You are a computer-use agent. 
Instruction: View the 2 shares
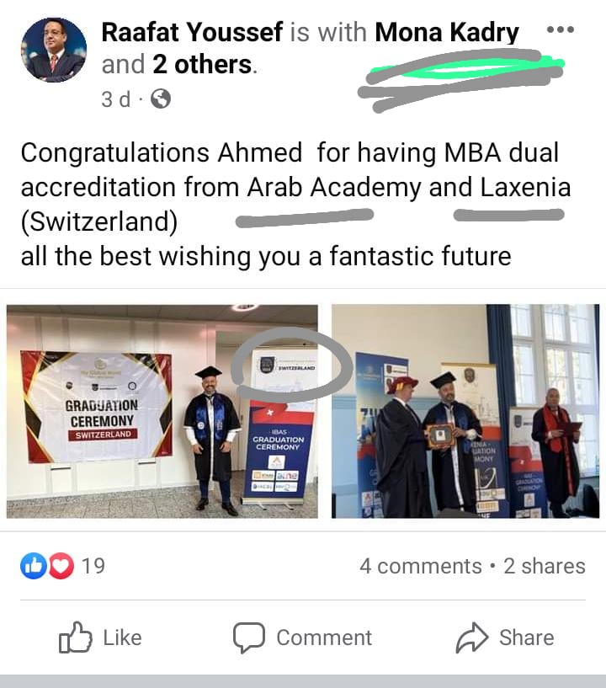(x=545, y=566)
